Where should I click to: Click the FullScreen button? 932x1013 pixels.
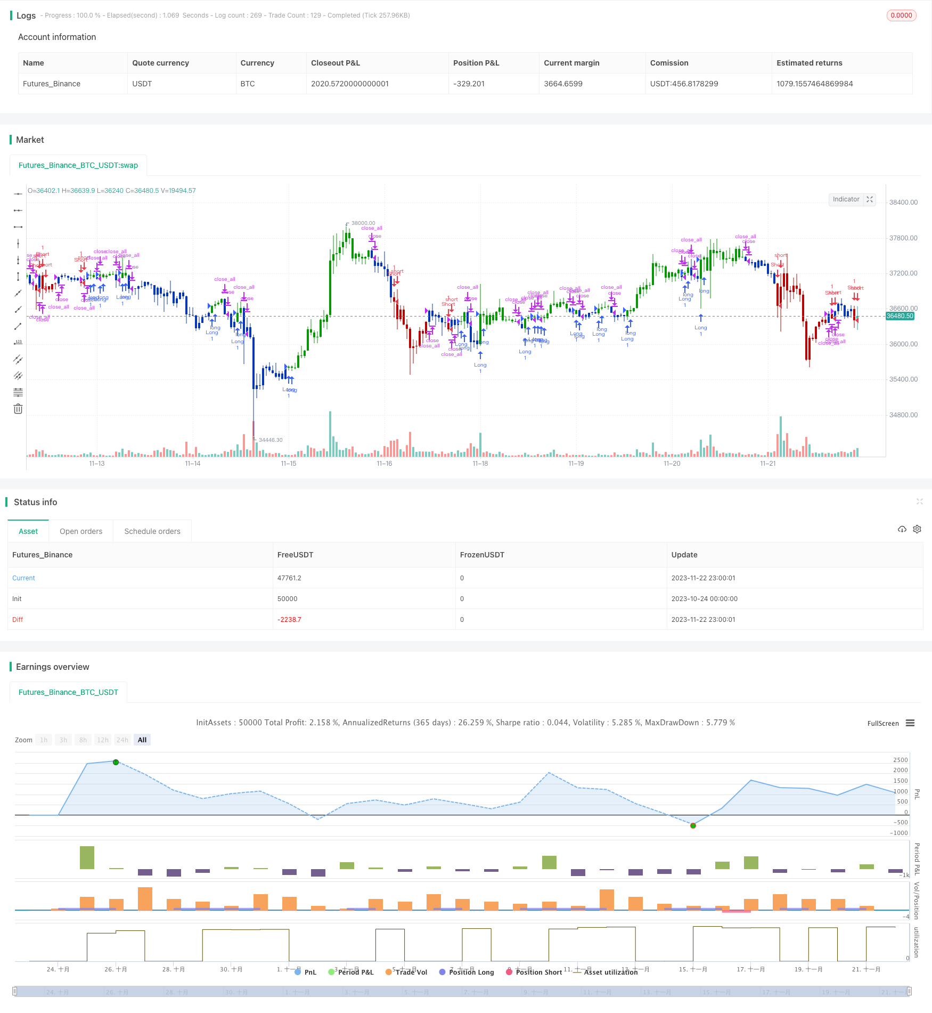[882, 723]
